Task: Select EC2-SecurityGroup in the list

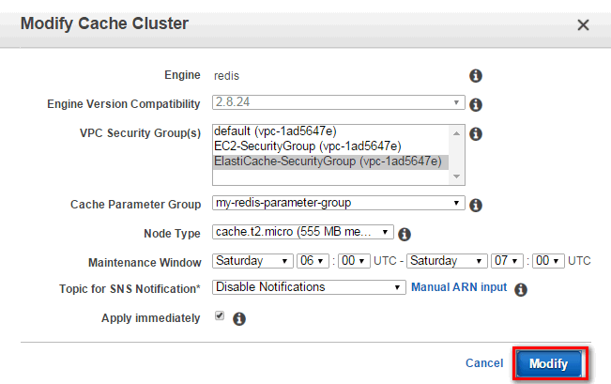Action: [x=330, y=146]
